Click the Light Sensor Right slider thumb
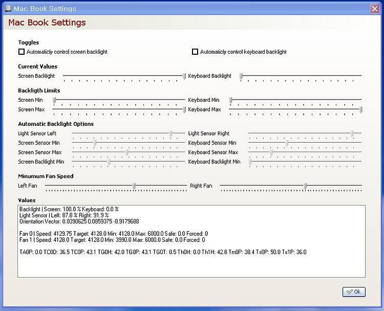Viewport: 384px width, 311px height. pyautogui.click(x=352, y=134)
